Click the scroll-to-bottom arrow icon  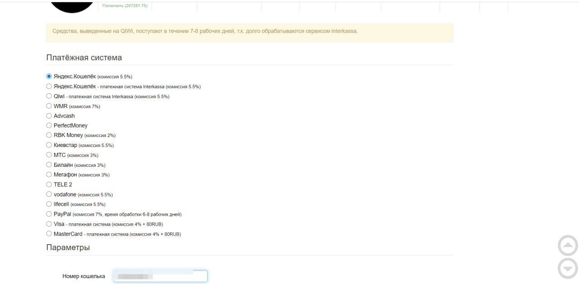568,269
